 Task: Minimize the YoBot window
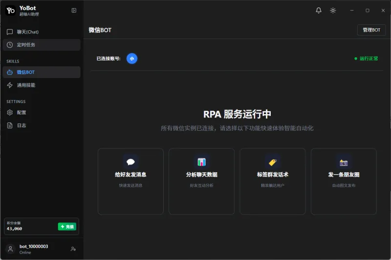pos(352,10)
